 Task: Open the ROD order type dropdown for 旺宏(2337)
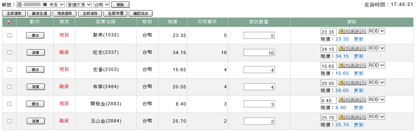point(376,48)
